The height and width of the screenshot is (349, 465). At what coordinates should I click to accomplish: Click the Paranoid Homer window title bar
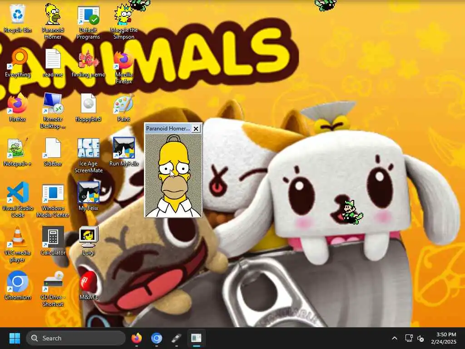(x=168, y=129)
